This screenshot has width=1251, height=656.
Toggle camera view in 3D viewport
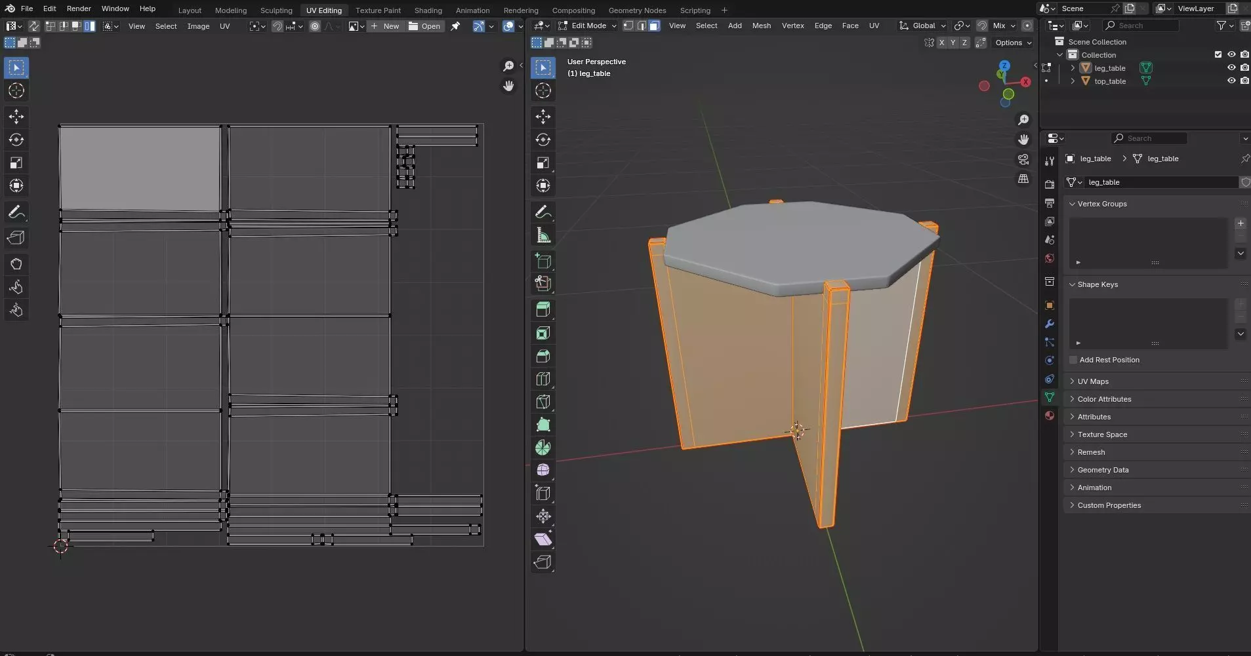click(x=1023, y=159)
